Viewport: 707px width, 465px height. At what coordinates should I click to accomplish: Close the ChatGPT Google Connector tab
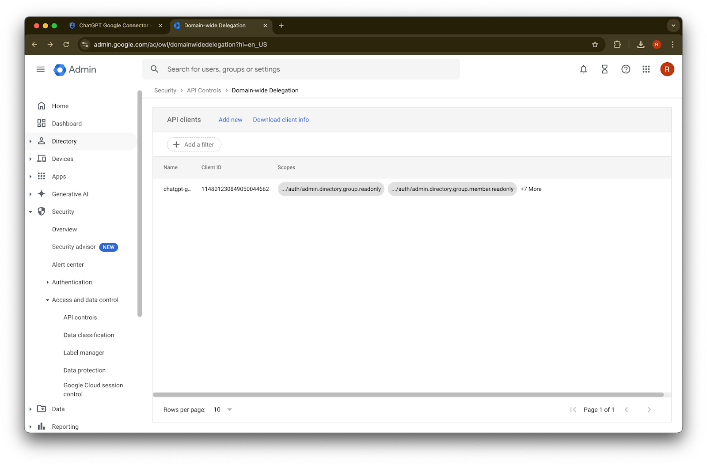[160, 26]
